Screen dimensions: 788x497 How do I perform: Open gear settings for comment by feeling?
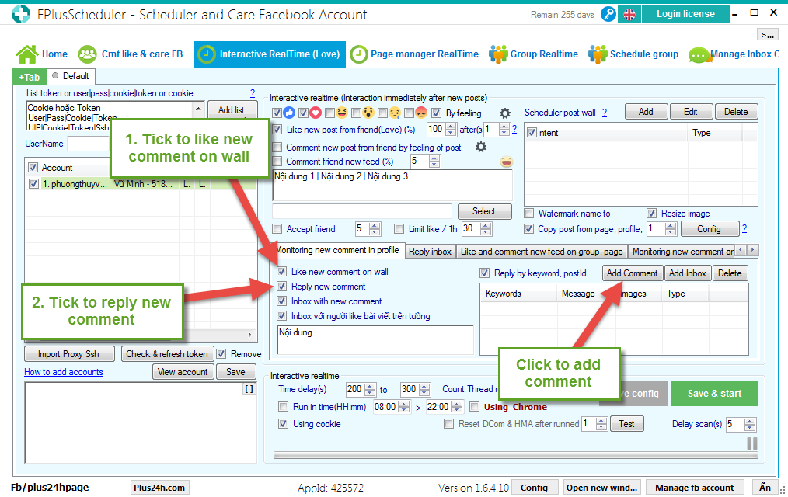click(x=481, y=147)
